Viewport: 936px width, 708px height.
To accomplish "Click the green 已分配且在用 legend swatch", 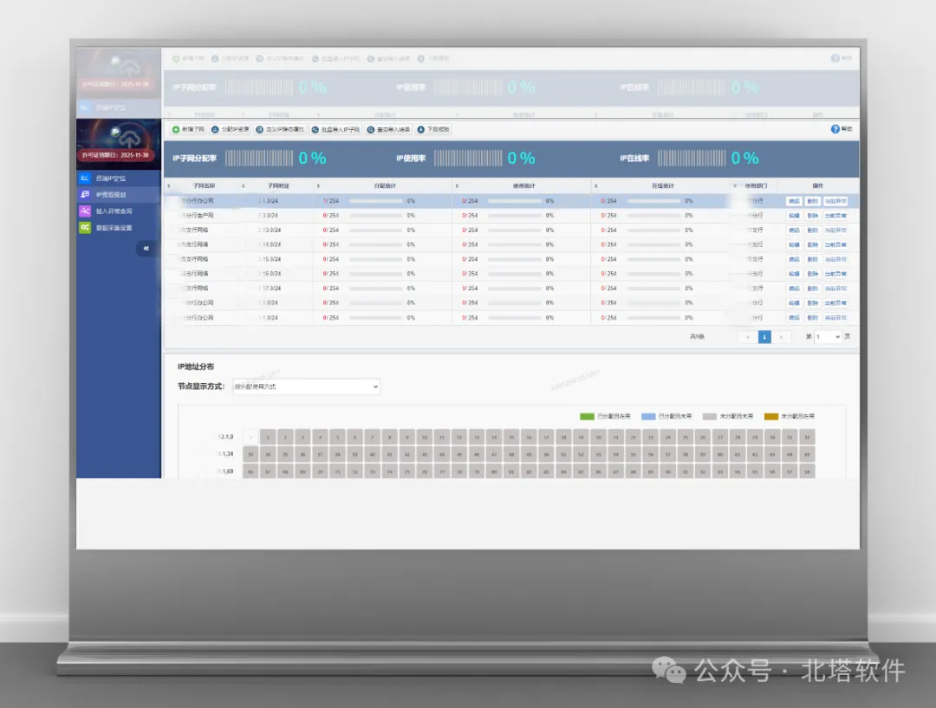I will tap(587, 417).
